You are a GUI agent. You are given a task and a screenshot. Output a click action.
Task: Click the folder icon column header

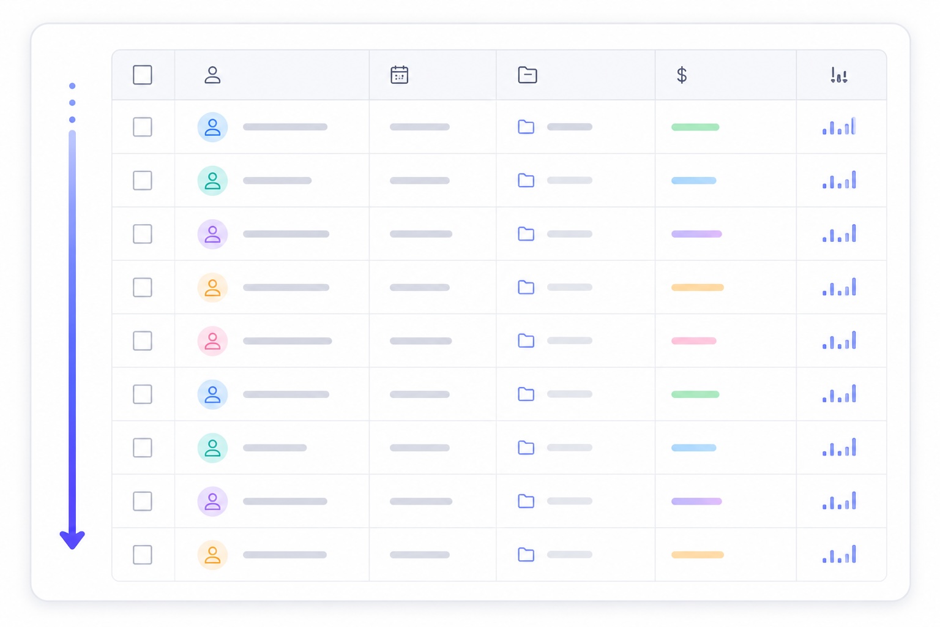tap(527, 75)
